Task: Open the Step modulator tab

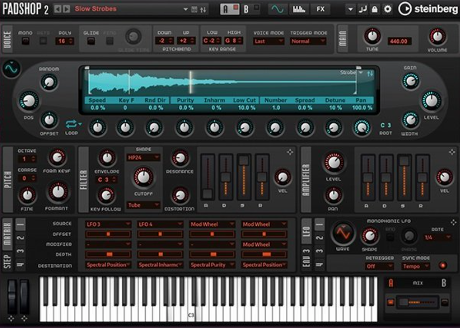Action: point(7,261)
